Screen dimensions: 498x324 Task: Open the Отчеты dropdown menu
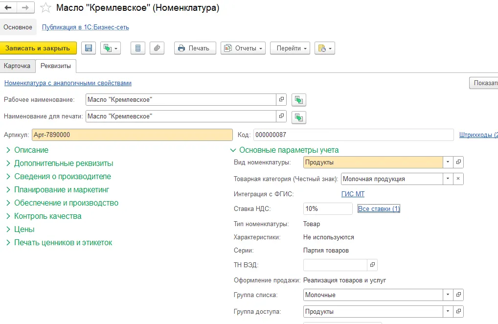[x=243, y=48]
